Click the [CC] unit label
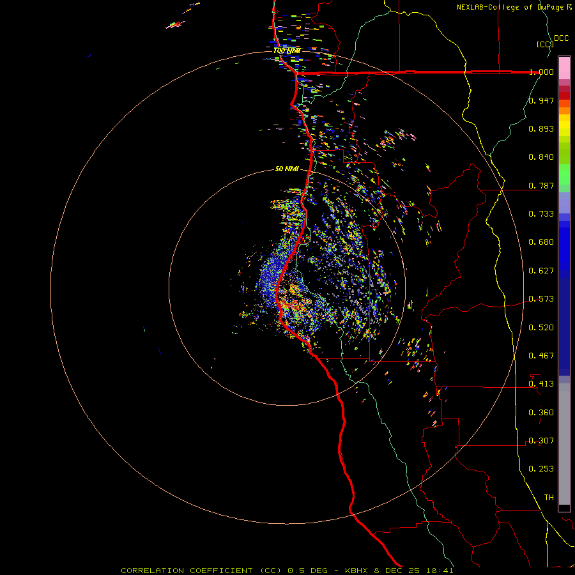The image size is (575, 575). pos(545,44)
